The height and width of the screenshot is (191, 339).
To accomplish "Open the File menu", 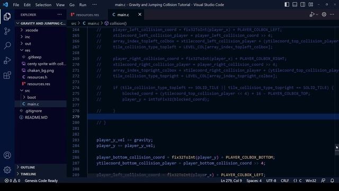I will [x=16, y=5].
